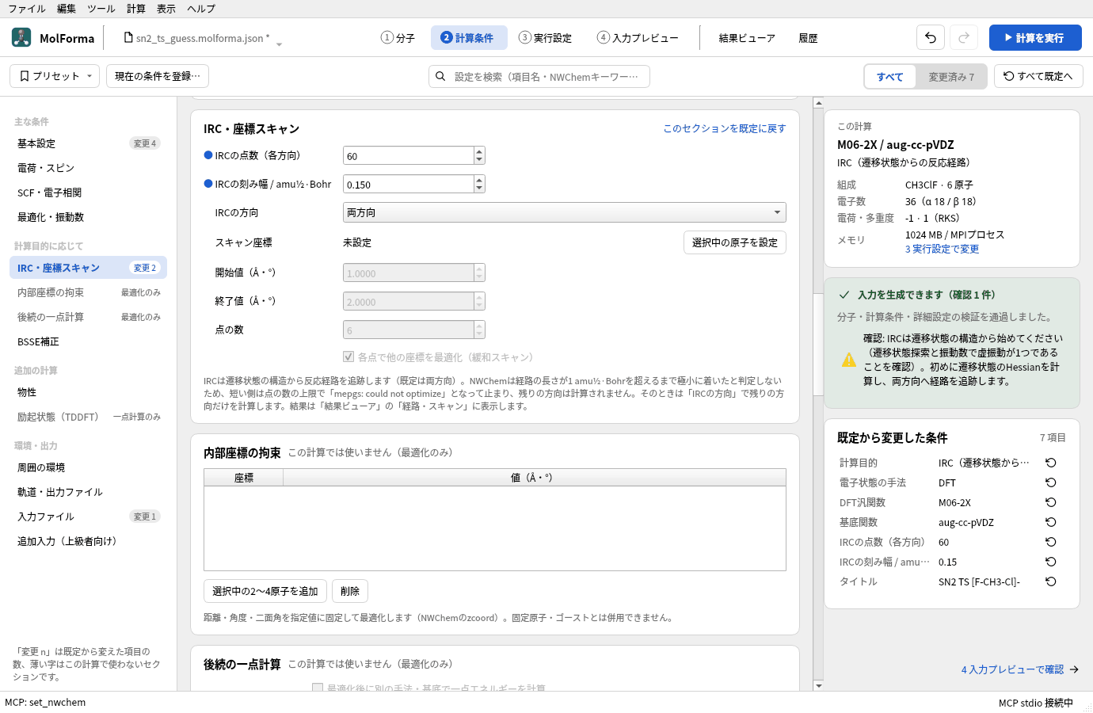Click the blue modified dot beside IRCの刻み幅
Screen dimensions: 1093x713
click(x=208, y=184)
